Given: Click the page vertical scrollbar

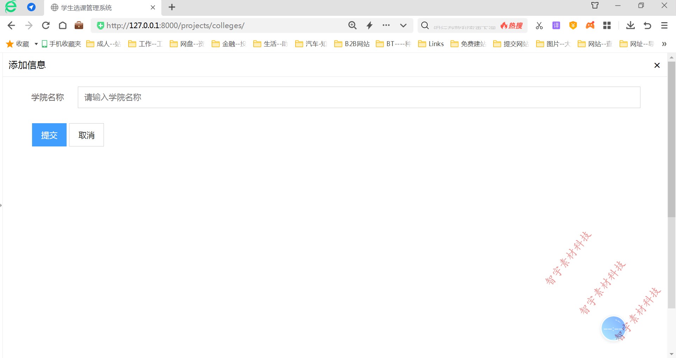Looking at the screenshot, I should [x=671, y=141].
